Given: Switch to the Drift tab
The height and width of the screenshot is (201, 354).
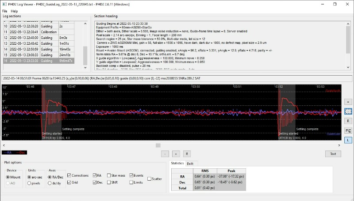Looking at the screenshot, I should (190, 163).
